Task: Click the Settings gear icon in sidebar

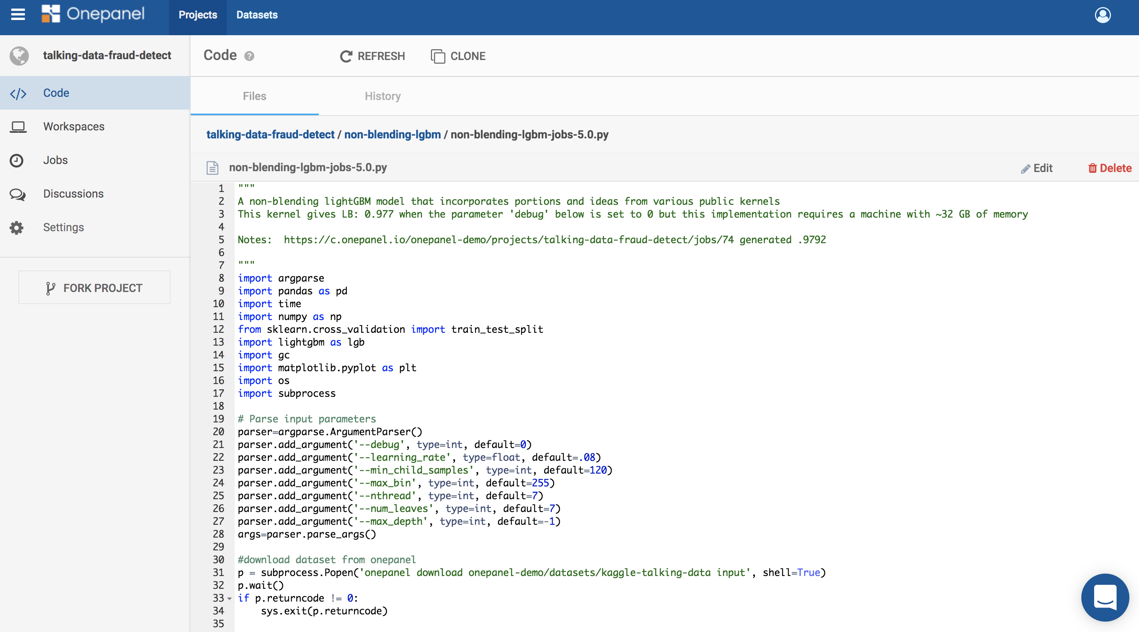Action: (x=17, y=228)
